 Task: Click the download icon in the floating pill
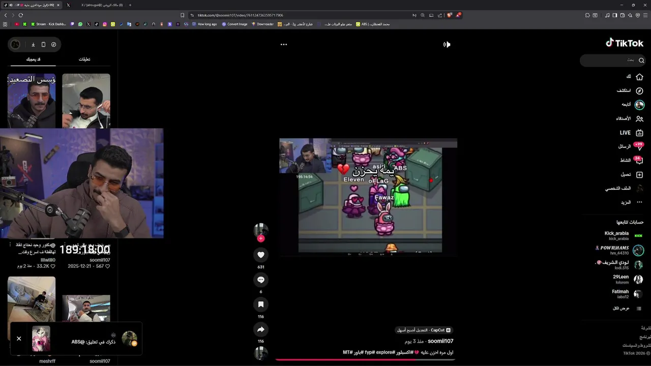(33, 45)
